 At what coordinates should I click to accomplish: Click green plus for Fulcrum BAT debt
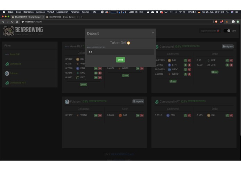(x=138, y=115)
